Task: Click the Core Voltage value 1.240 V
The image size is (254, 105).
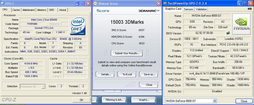Action: (x=60, y=32)
